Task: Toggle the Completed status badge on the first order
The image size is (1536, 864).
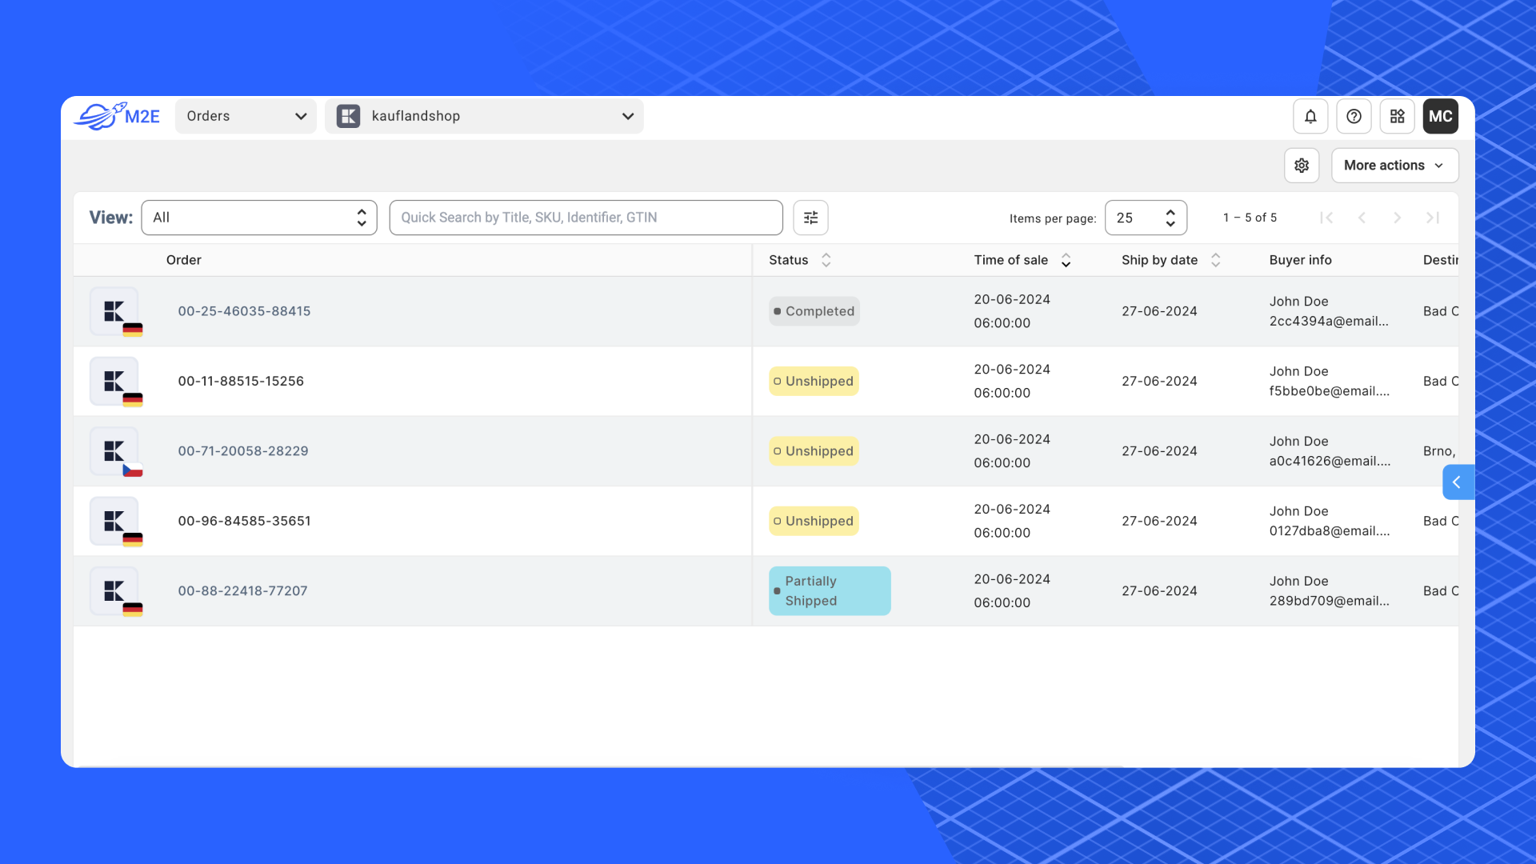Action: tap(814, 311)
